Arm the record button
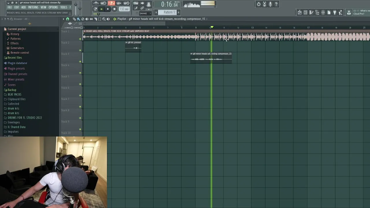 tap(114, 9)
